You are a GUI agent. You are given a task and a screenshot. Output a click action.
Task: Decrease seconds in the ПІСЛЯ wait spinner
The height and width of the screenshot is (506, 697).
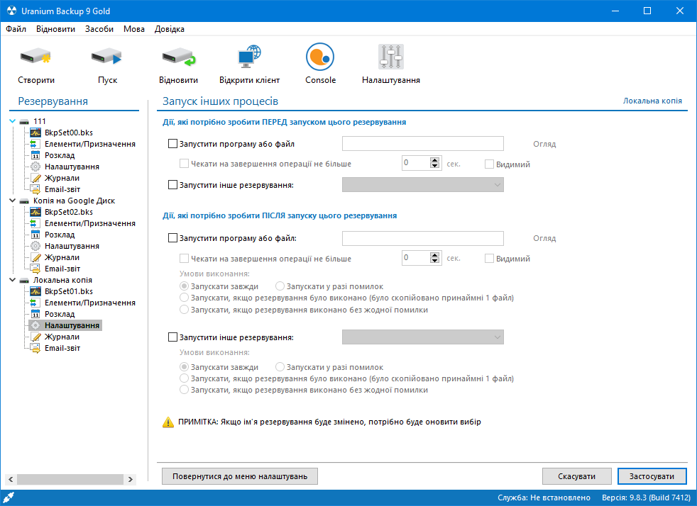pyautogui.click(x=434, y=261)
